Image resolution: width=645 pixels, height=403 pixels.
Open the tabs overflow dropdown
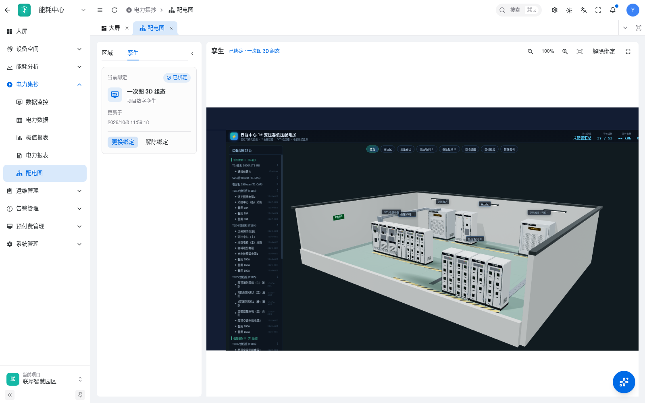[x=625, y=28]
